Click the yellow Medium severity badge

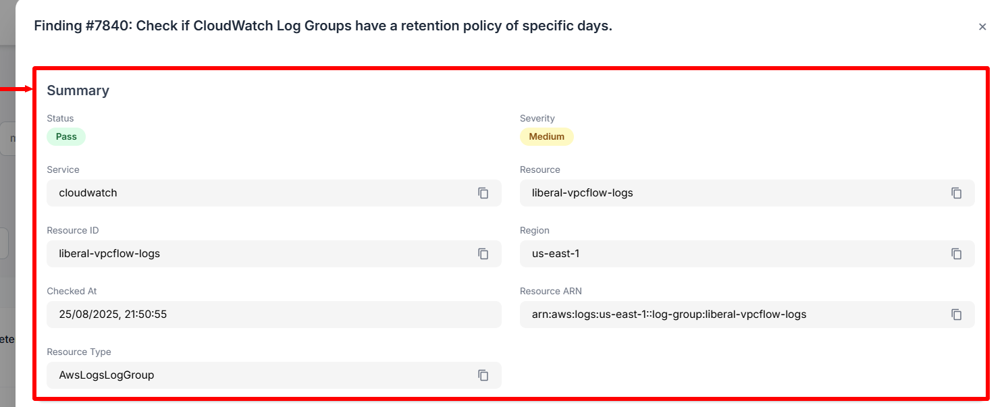point(546,136)
